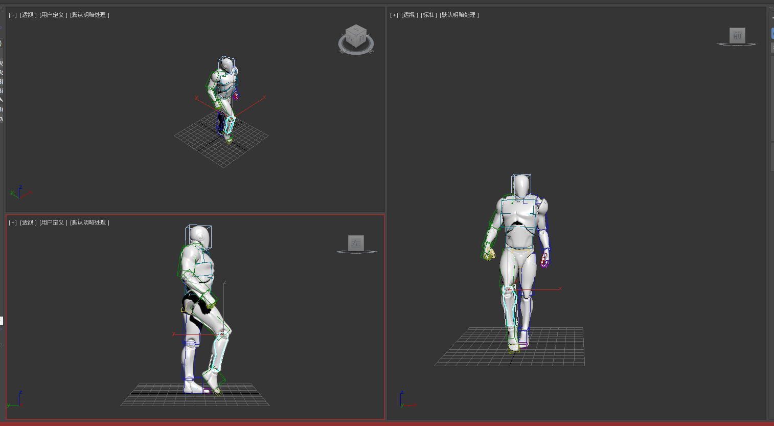Image resolution: width=774 pixels, height=426 pixels.
Task: Open the [默认明暗处理] menu in the [标准] viewport
Action: (459, 15)
